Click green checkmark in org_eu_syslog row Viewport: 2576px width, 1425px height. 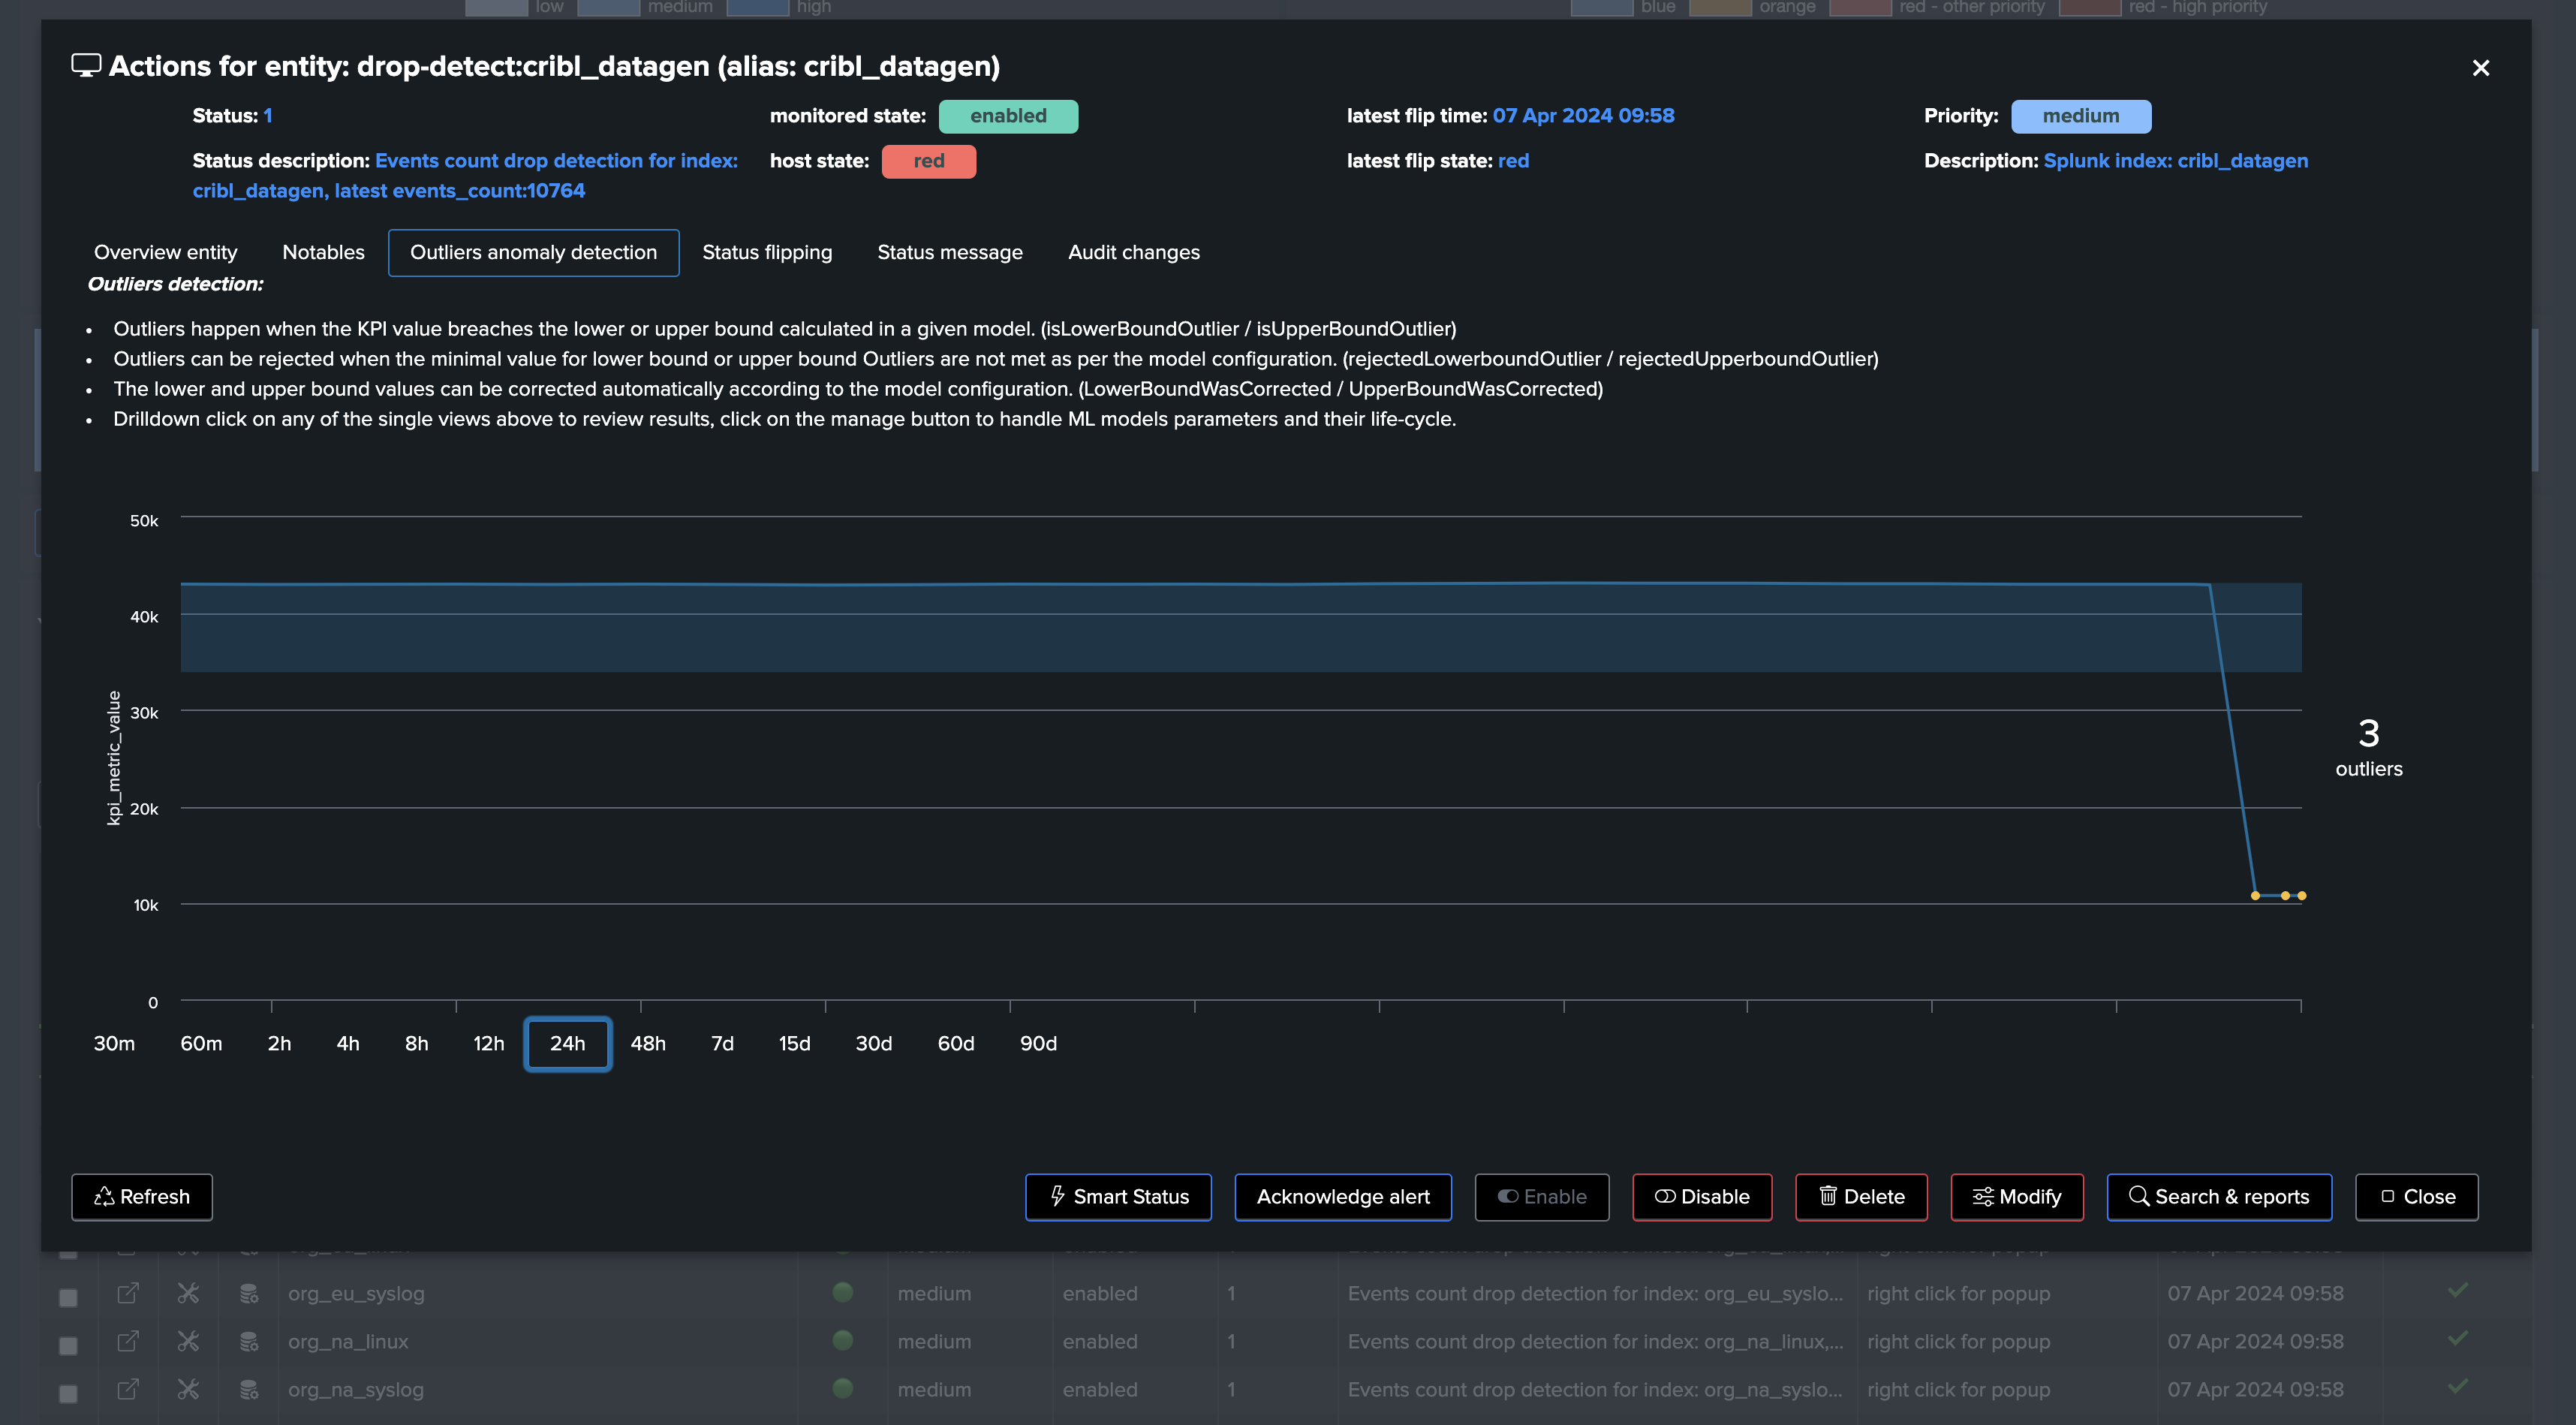click(2458, 1290)
